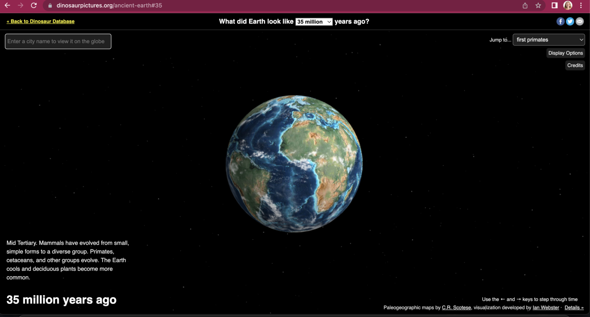Image resolution: width=590 pixels, height=317 pixels.
Task: Click the site security padlock
Action: tap(50, 5)
